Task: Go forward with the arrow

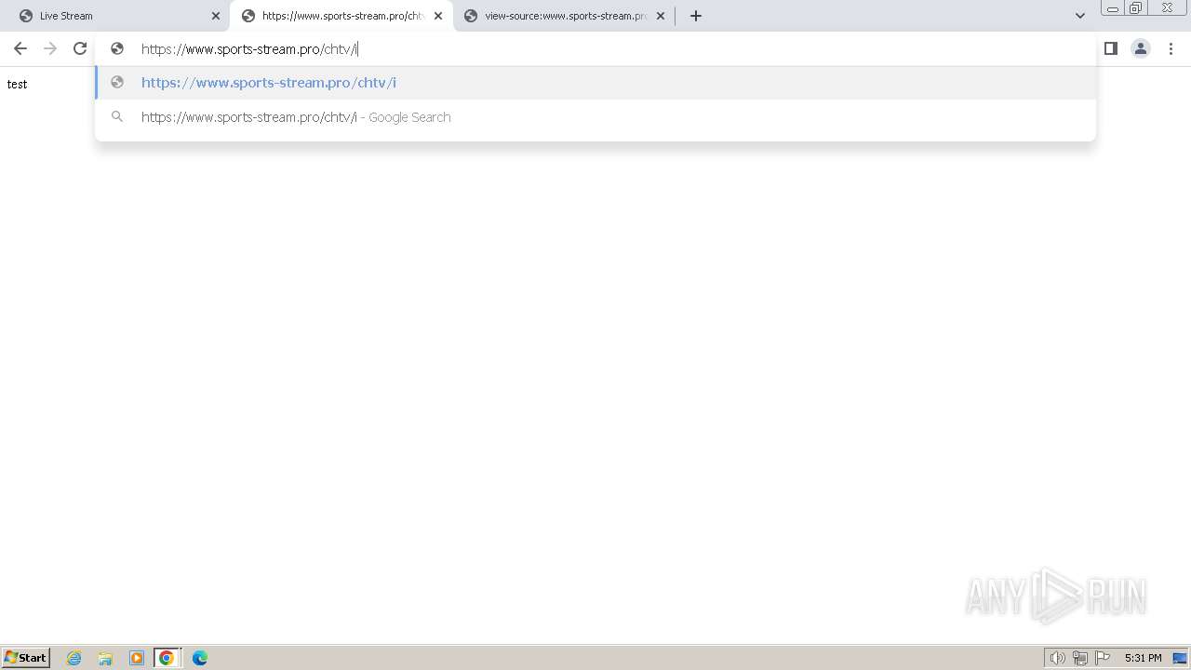Action: [50, 48]
